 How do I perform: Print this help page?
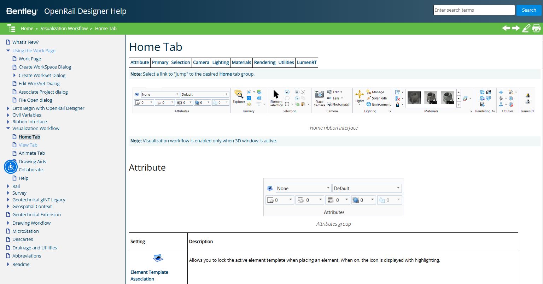click(x=536, y=28)
